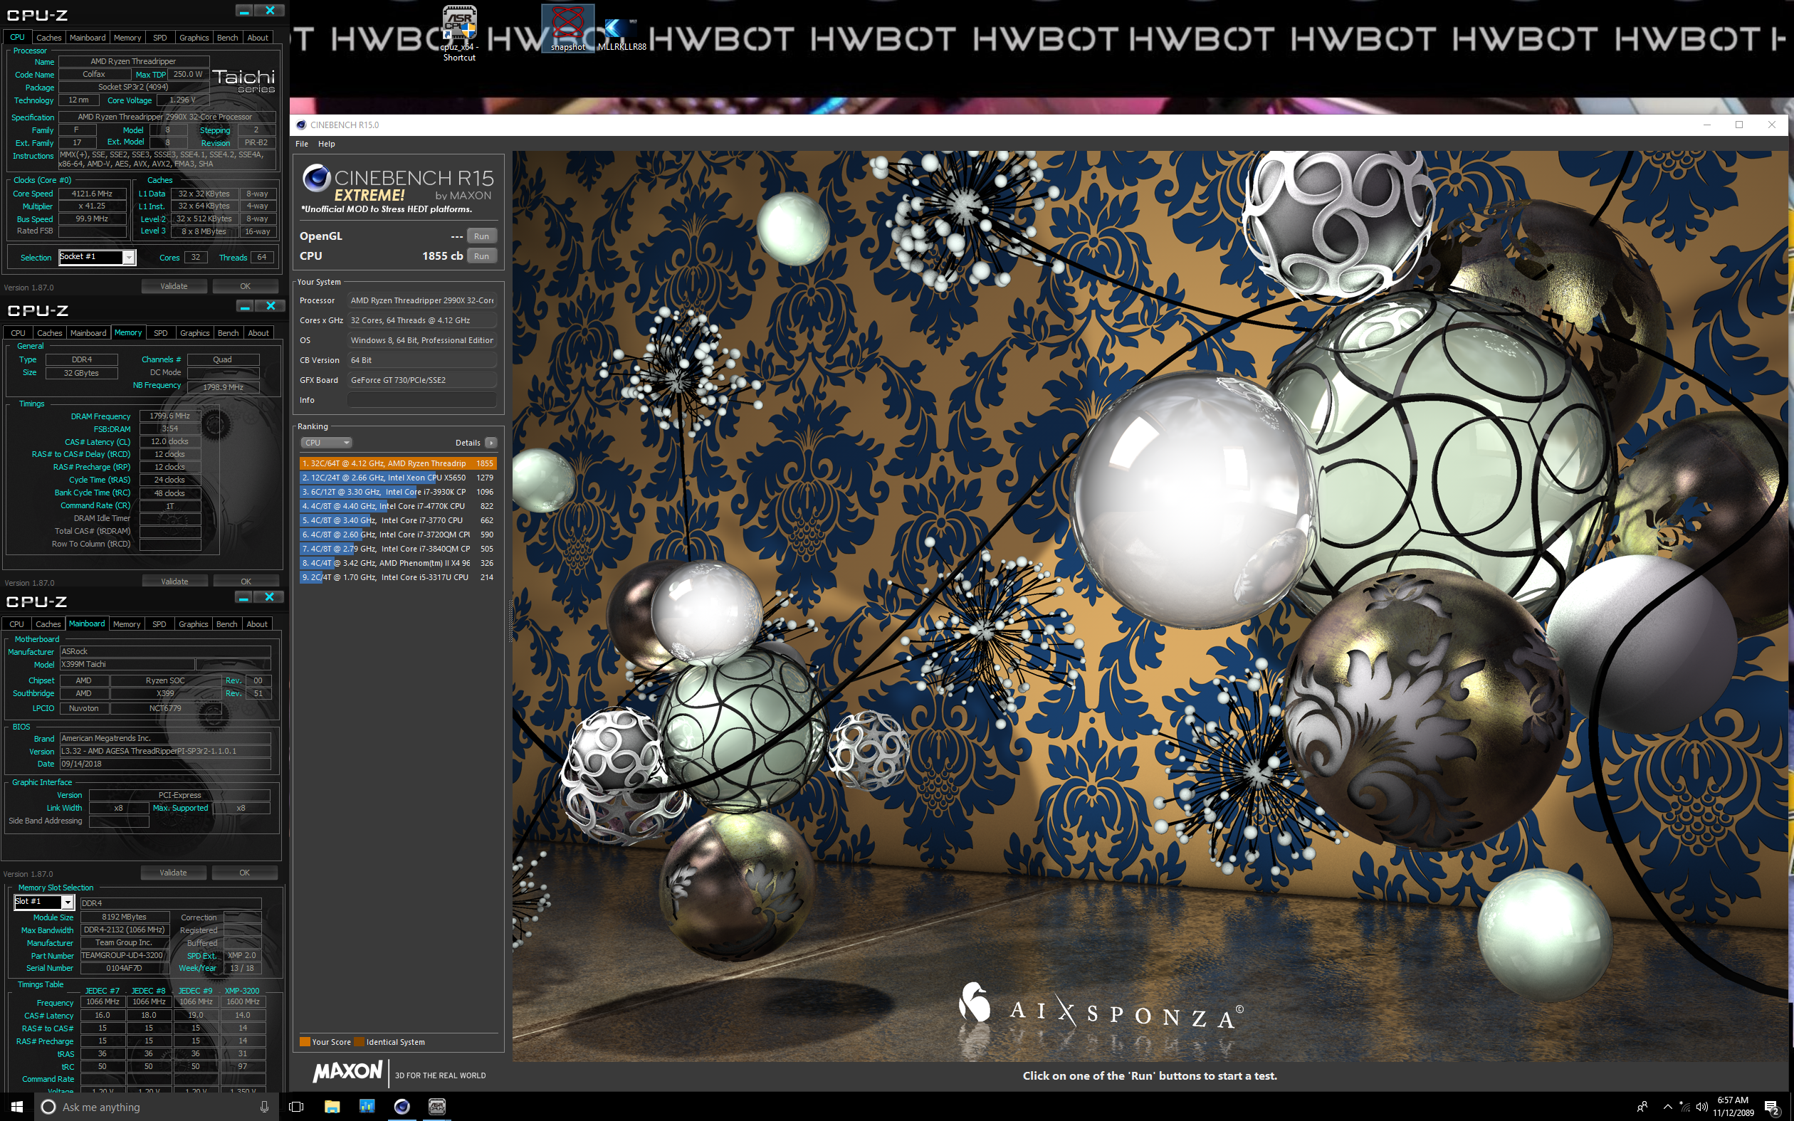
Task: Click the DRAM Frequency value 1799.6 MHz
Action: 169,416
